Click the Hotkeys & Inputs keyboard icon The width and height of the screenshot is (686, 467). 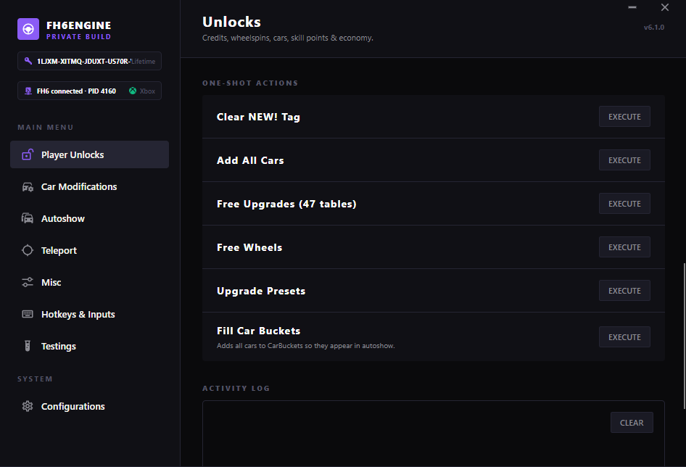pos(28,314)
